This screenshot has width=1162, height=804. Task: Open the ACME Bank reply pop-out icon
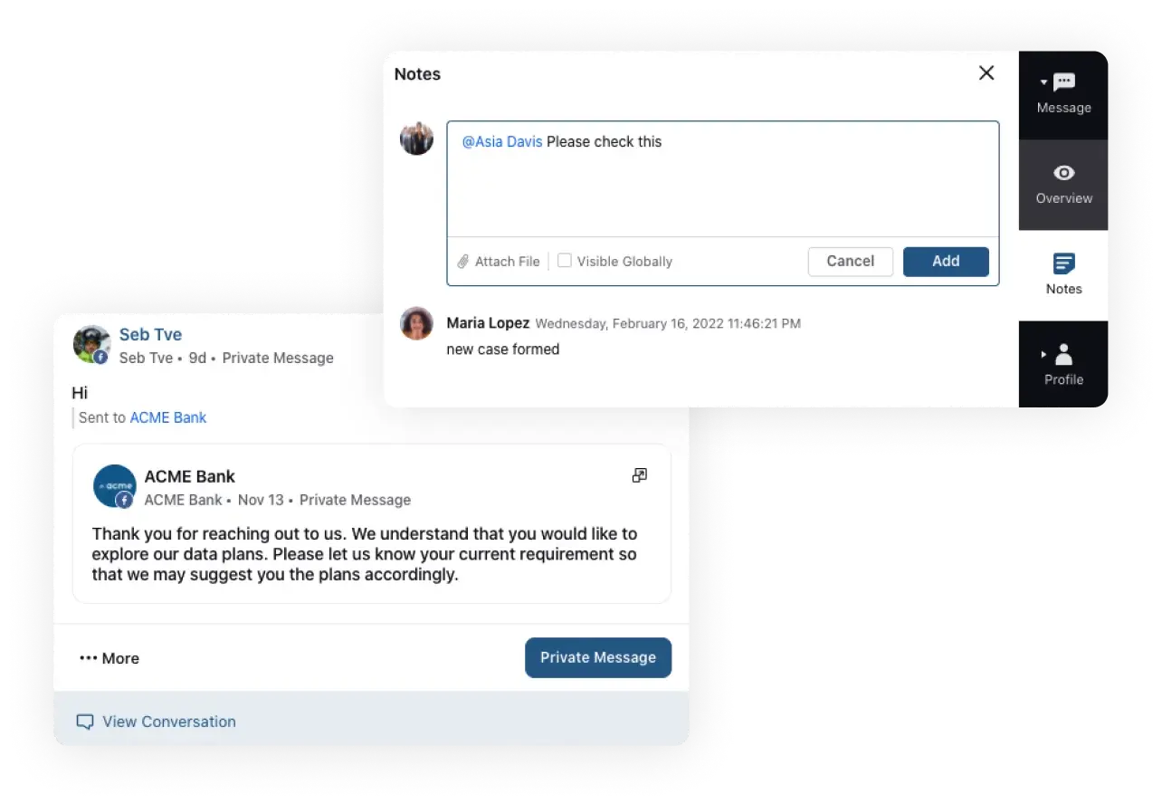point(640,474)
